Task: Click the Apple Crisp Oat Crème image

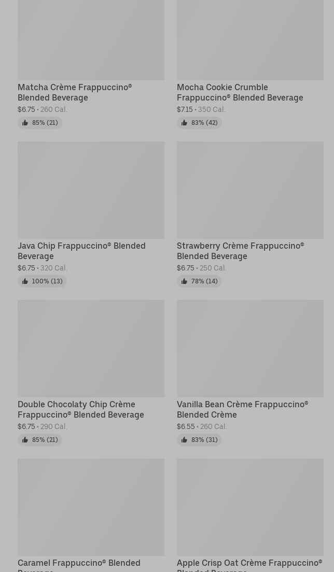Action: coord(250,507)
